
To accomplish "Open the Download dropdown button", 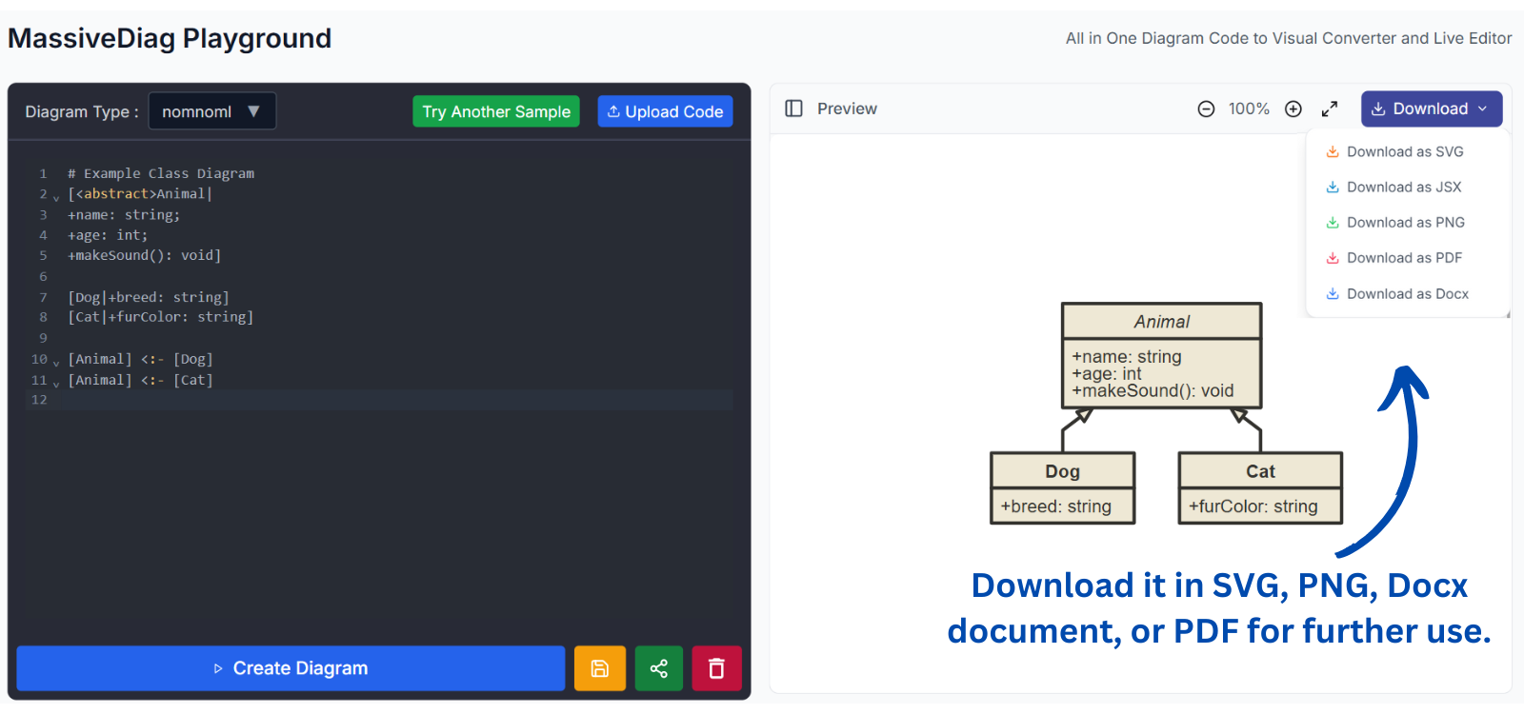I will point(1432,109).
